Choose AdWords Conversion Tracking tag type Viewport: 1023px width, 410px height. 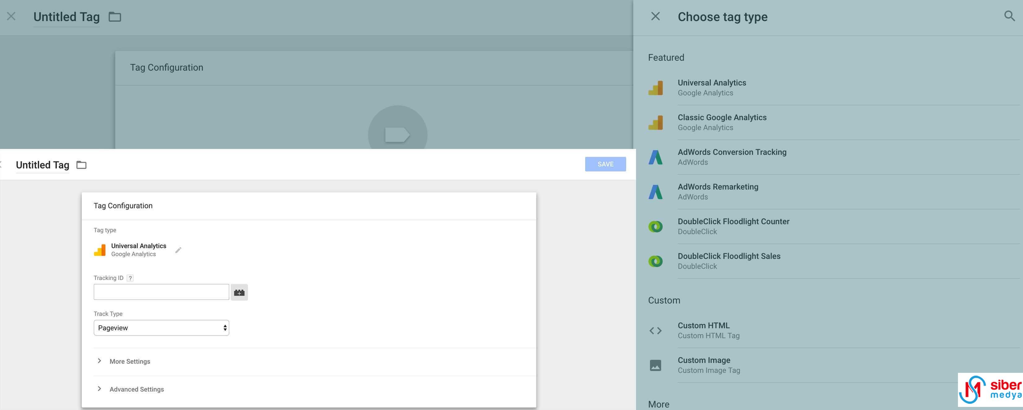[x=834, y=157]
